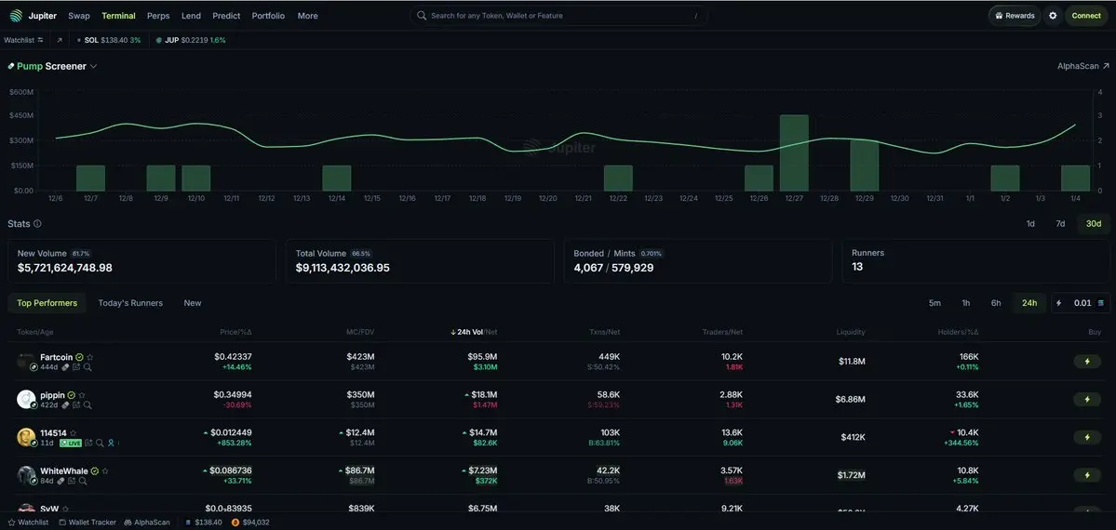Sort by Txns/Net column
Image resolution: width=1116 pixels, height=530 pixels.
[x=604, y=332]
